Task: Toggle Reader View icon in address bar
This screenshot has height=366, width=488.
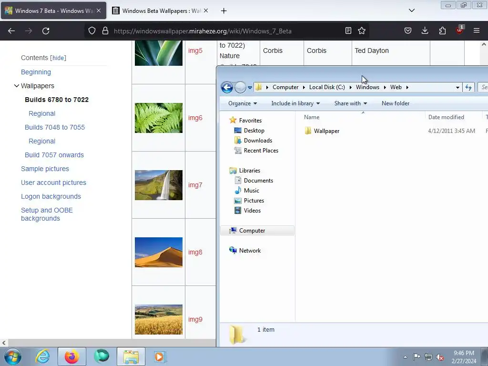Action: (x=348, y=30)
